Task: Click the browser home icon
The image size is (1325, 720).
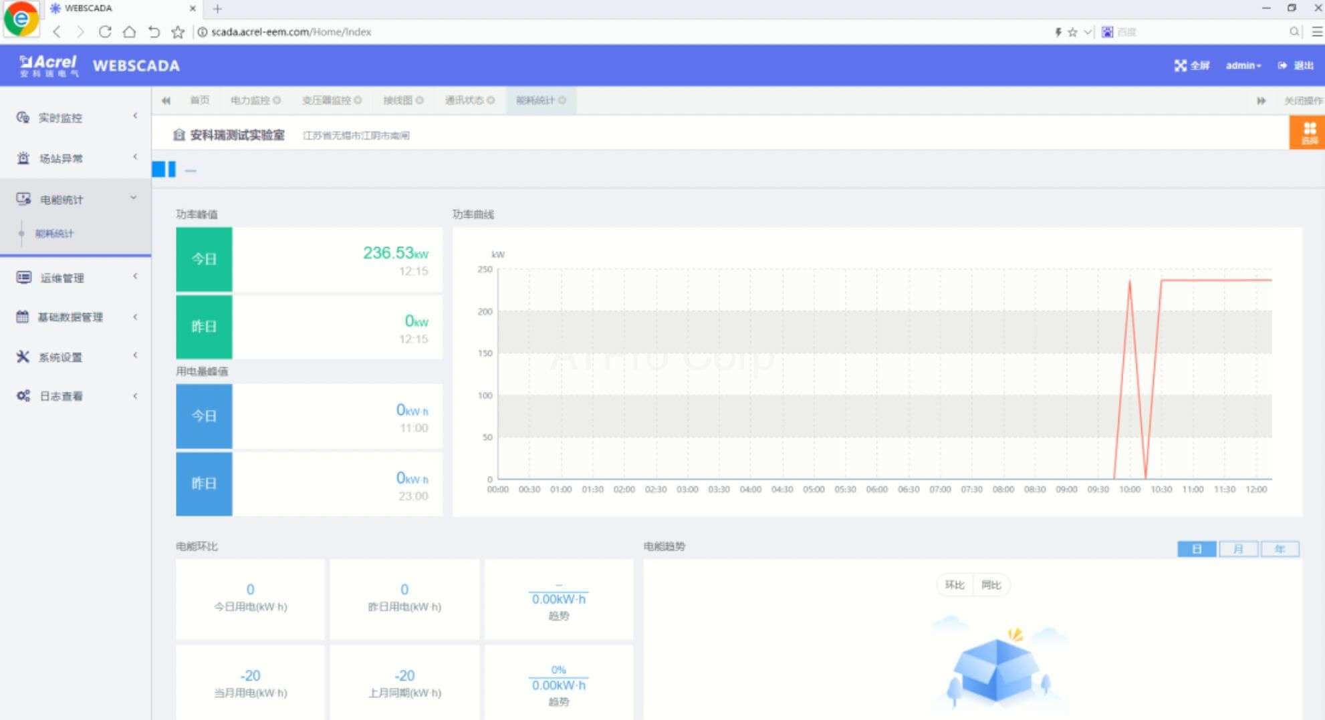Action: tap(129, 31)
